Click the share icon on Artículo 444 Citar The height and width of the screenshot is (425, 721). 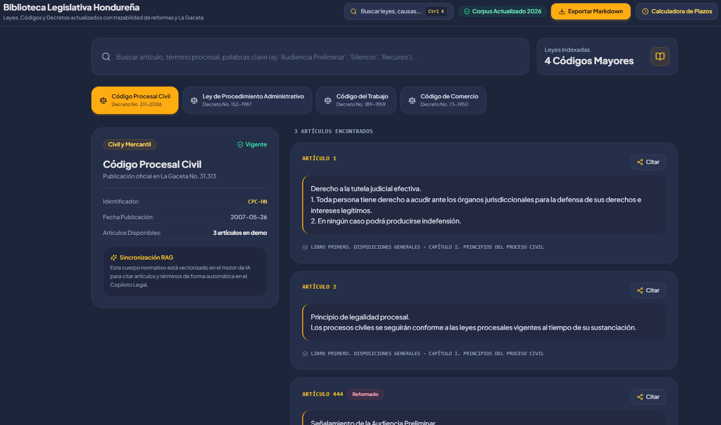[x=640, y=397]
